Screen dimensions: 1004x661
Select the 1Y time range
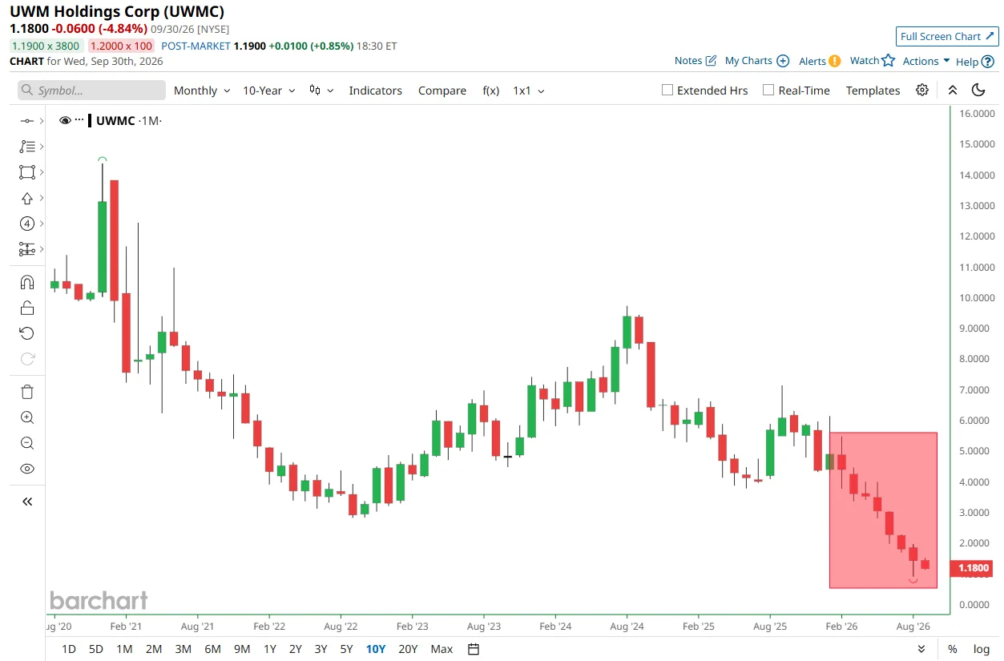pos(270,649)
